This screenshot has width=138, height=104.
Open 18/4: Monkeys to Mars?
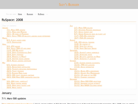click(16, 56)
